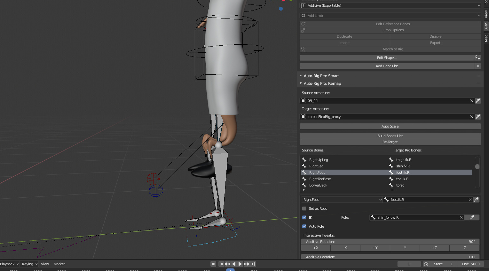489x271 pixels.
Task: Expand the LowerBack bone entry
Action: click(304, 189)
